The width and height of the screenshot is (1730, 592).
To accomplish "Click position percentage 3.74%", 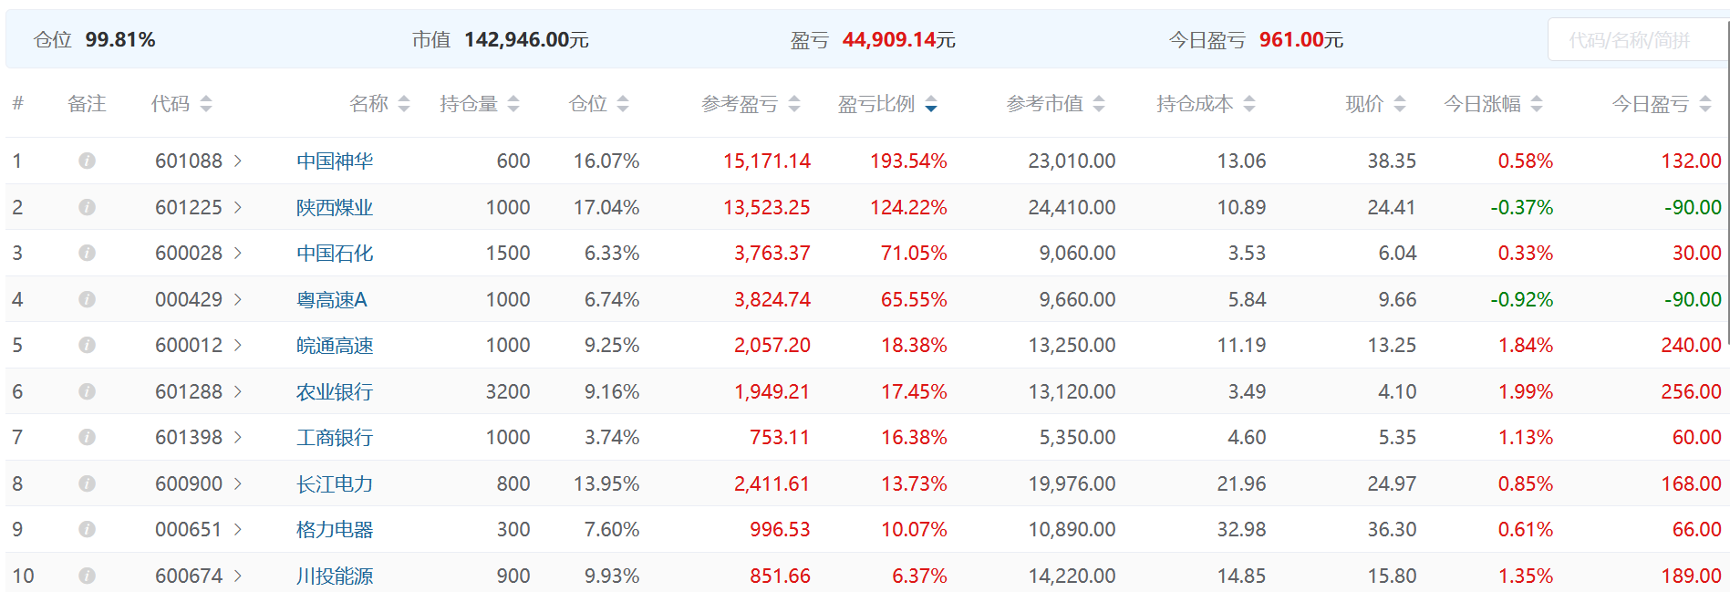I will [612, 437].
